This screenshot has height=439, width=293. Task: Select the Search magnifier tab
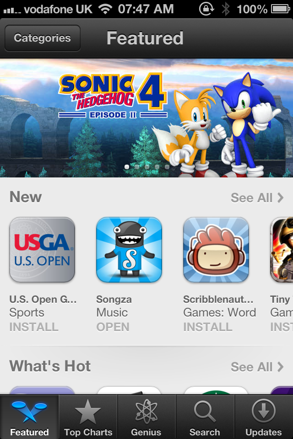click(205, 417)
